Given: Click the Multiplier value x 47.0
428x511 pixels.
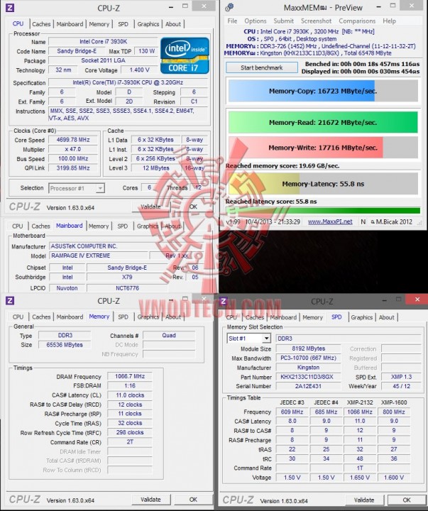Looking at the screenshot, I should (73, 149).
